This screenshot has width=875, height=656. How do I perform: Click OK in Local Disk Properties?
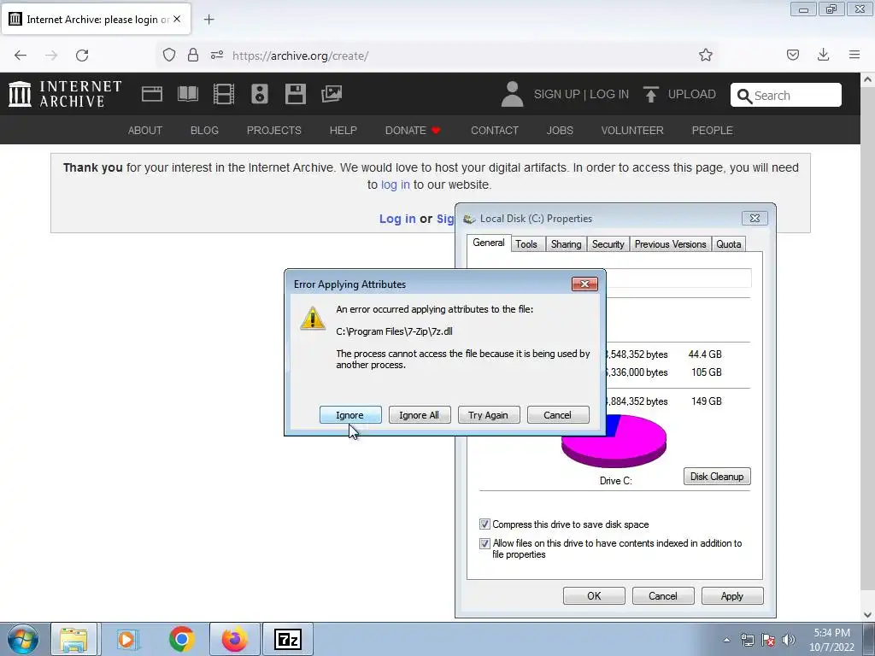594,595
